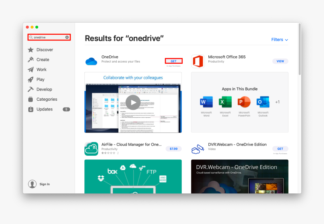
Task: Open the OneDrive app title
Action: (110, 57)
